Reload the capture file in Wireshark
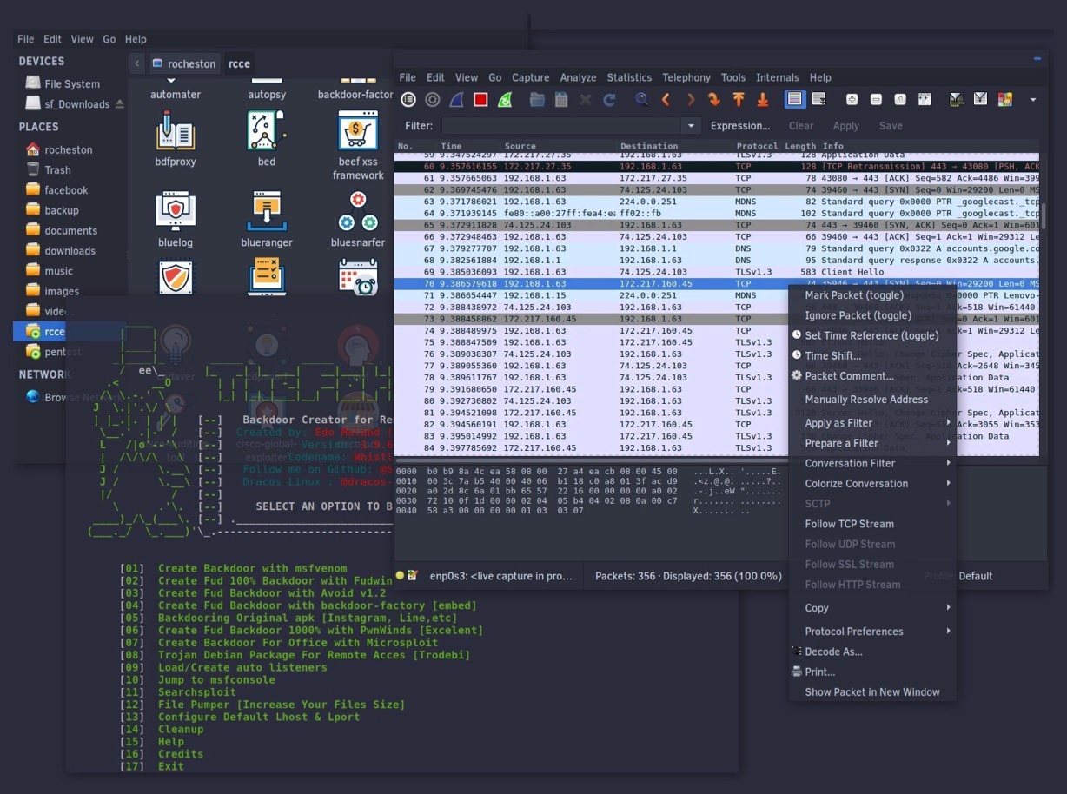The image size is (1067, 794). (610, 100)
